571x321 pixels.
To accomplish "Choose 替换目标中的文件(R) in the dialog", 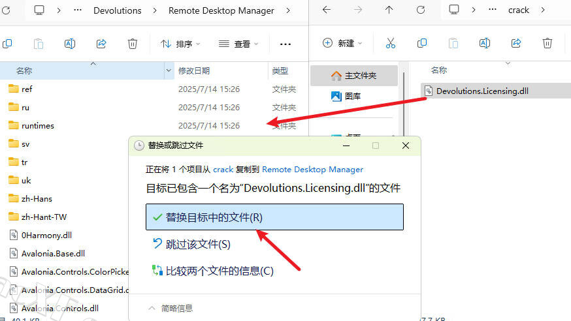I will coord(274,217).
